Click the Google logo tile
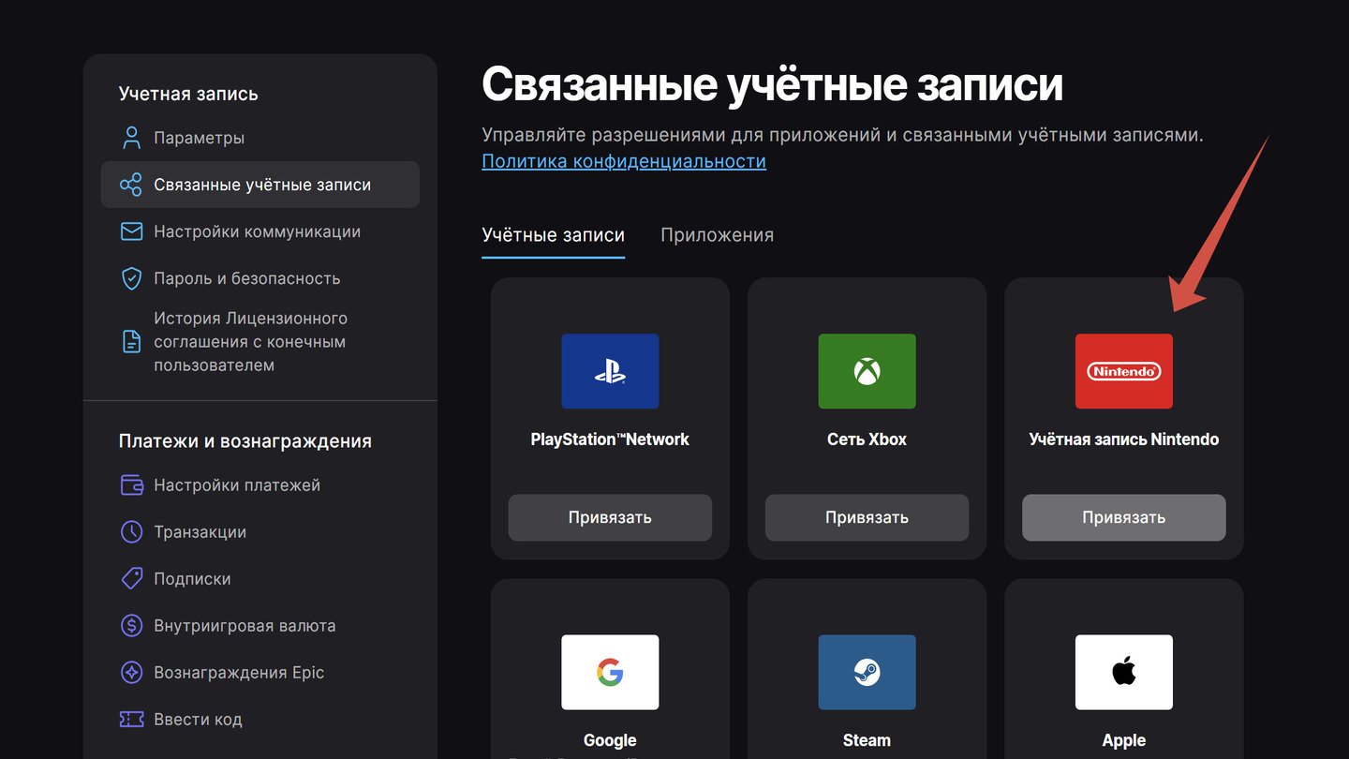 (x=610, y=672)
